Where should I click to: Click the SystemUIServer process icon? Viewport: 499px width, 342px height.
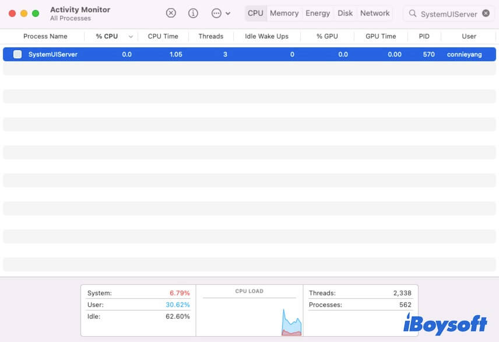tap(17, 54)
